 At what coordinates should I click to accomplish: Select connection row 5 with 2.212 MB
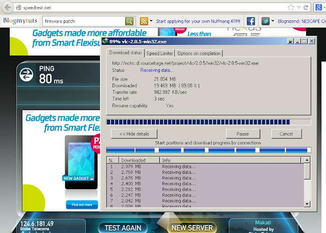(205, 189)
